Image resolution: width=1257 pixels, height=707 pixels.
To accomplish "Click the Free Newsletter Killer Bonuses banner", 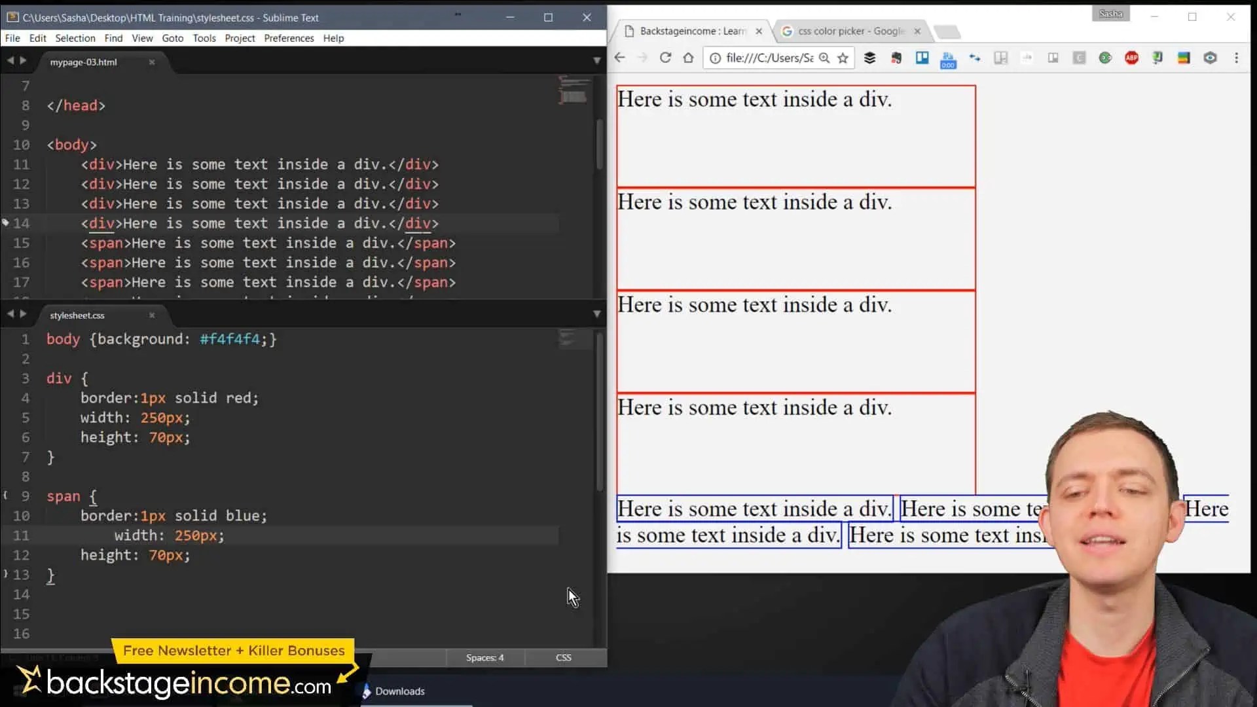I will [234, 651].
